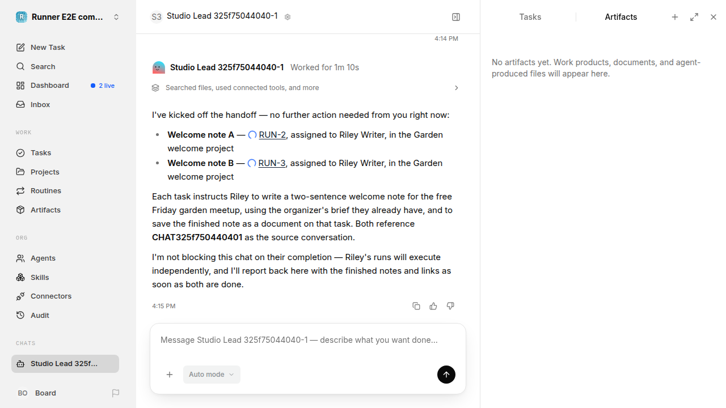Screen dimensions: 726x408
Task: Send the message with arrow button
Action: click(x=446, y=375)
